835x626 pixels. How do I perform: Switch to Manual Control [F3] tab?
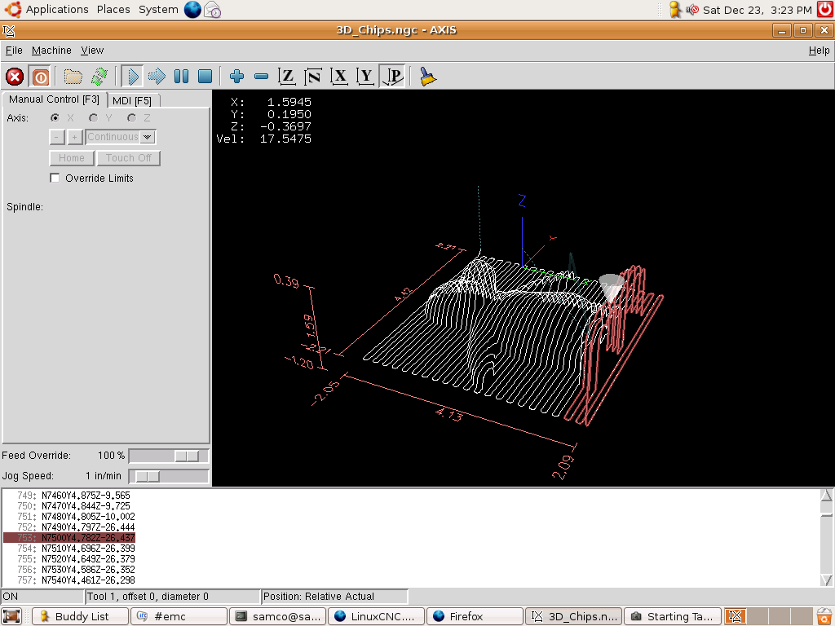(x=54, y=99)
